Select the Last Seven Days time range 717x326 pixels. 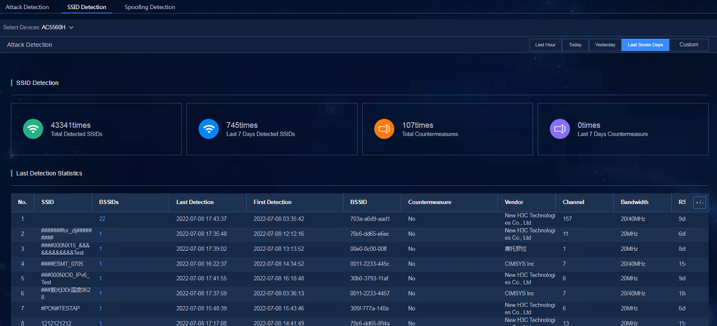pos(646,44)
